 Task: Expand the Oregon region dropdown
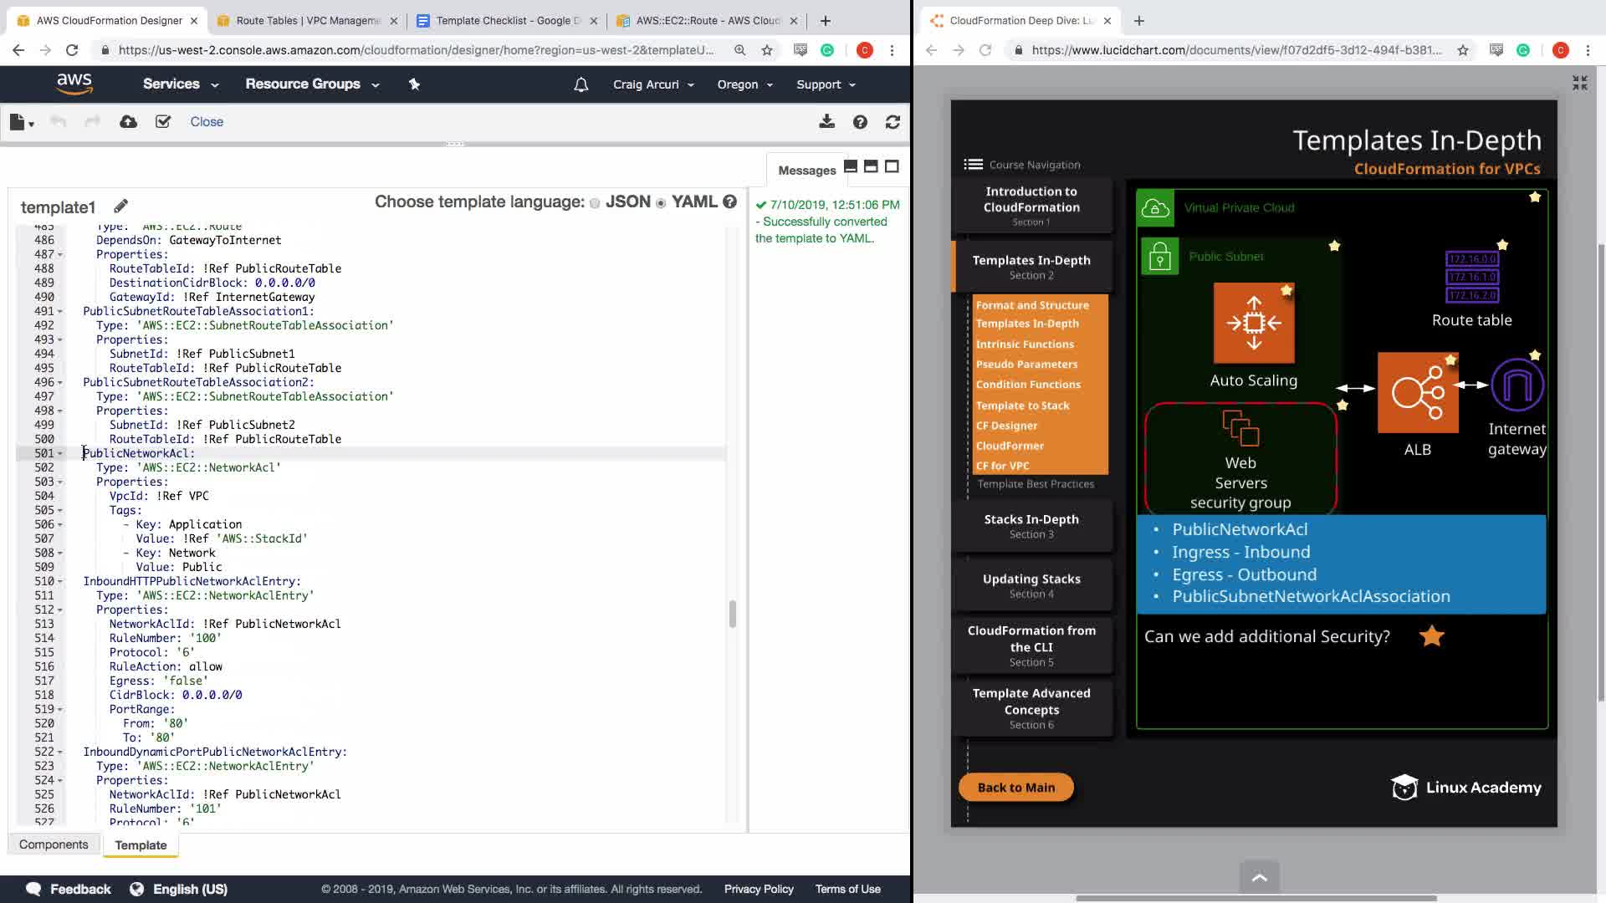744,84
